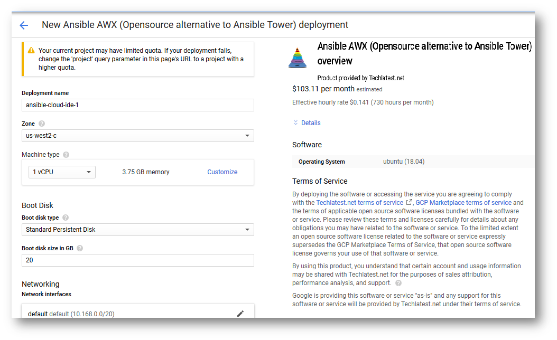
Task: Click the 'Terms of Service' heading
Action: (320, 182)
